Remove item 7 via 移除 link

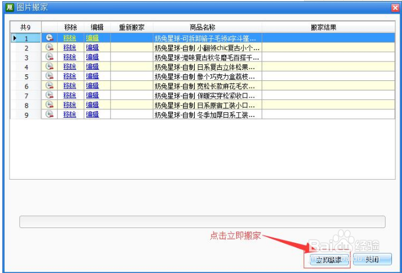70,96
